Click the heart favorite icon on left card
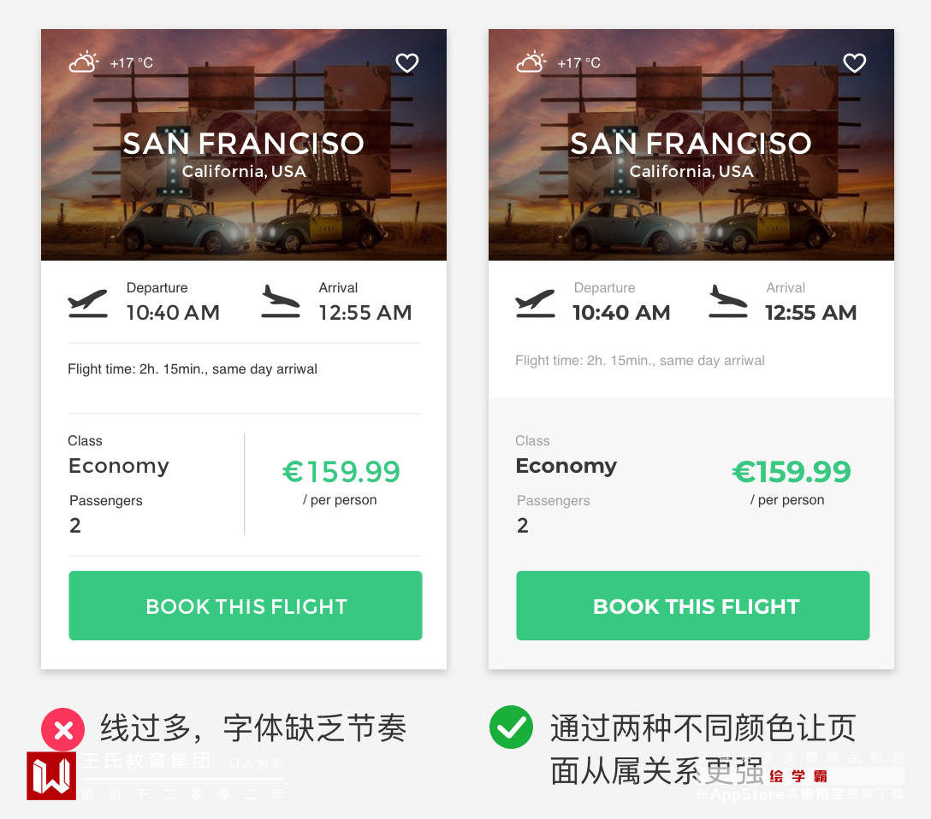This screenshot has height=819, width=931. pyautogui.click(x=407, y=62)
